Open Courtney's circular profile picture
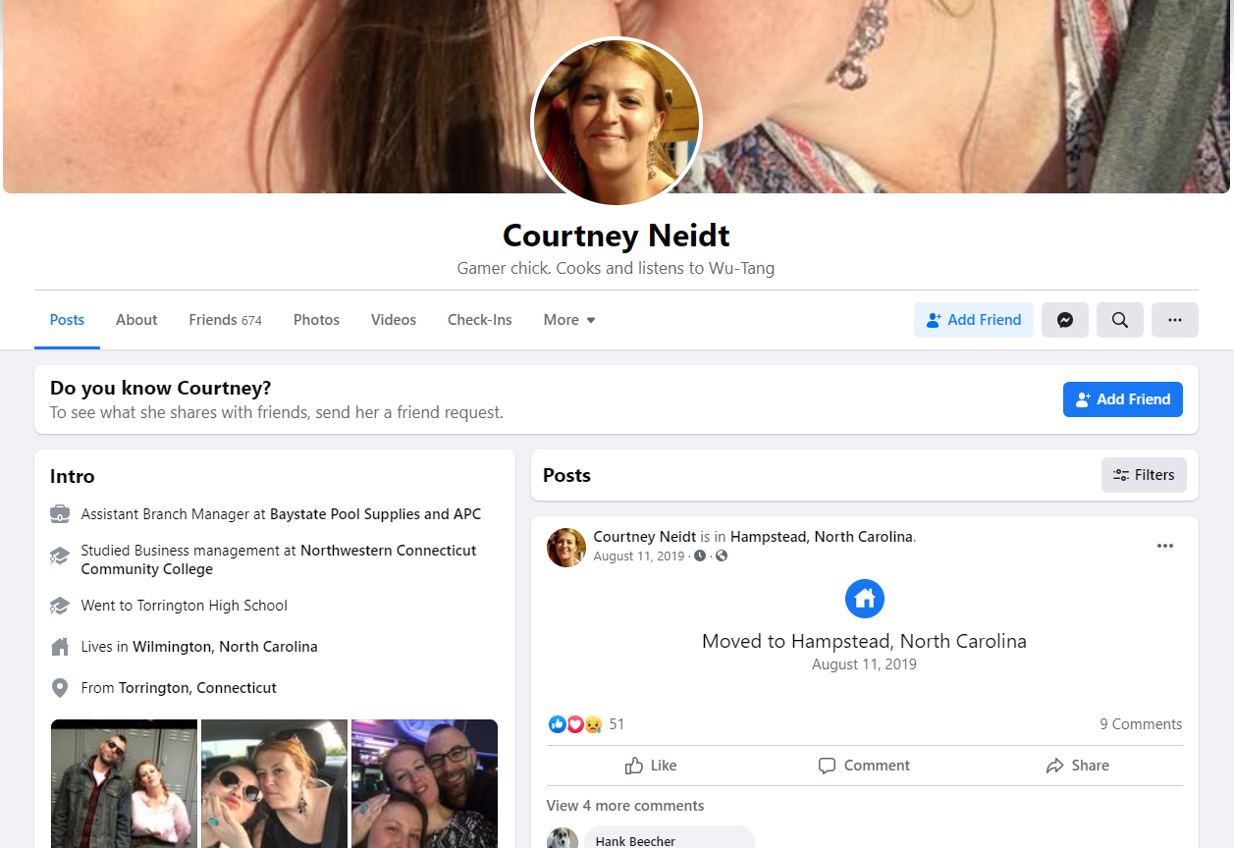Viewport: 1234px width, 848px height. [x=617, y=122]
